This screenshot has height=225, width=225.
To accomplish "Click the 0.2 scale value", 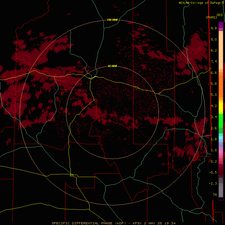I will 214,161.
